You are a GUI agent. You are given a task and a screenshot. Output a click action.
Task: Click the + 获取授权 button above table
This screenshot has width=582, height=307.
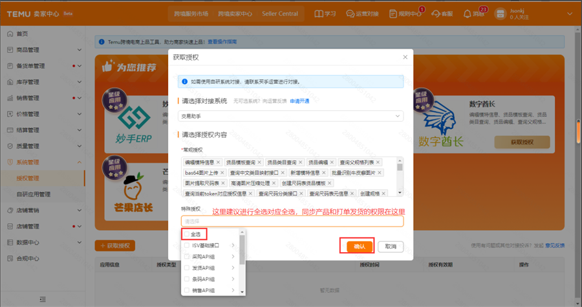(x=114, y=246)
